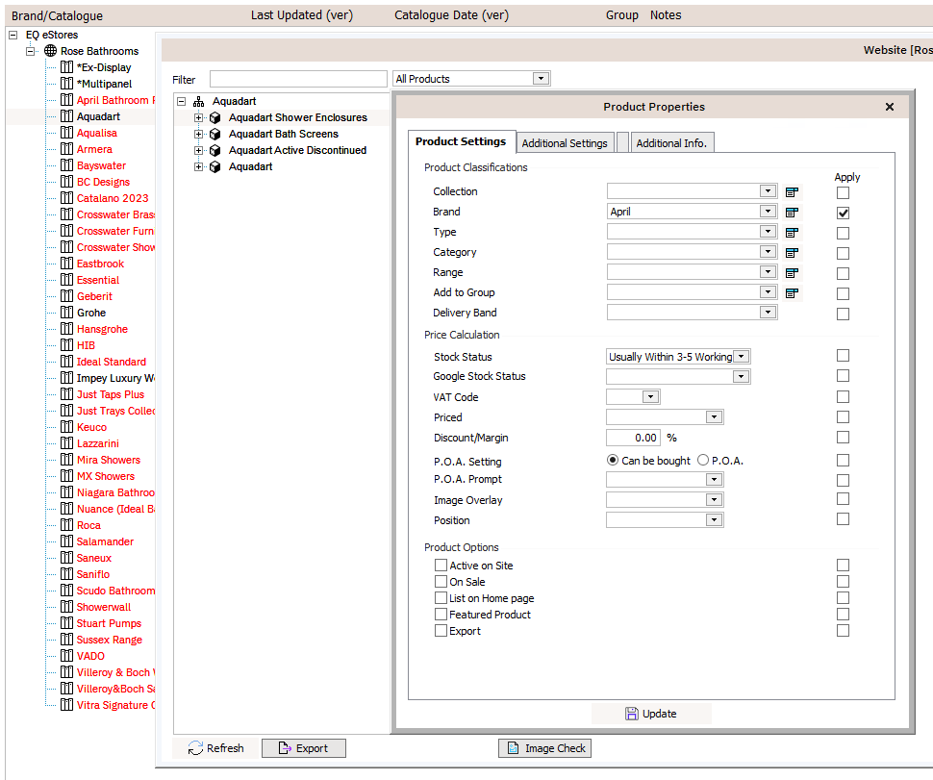933x780 pixels.
Task: Click the catalogue icon beside Grohe
Action: (x=66, y=313)
